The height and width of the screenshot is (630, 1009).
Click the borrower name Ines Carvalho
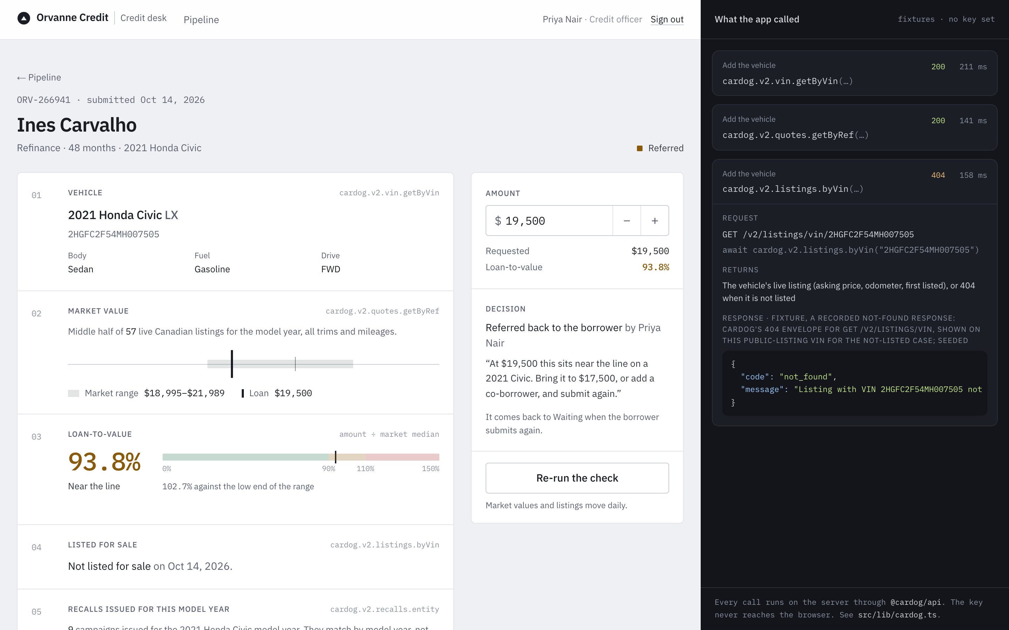click(77, 125)
